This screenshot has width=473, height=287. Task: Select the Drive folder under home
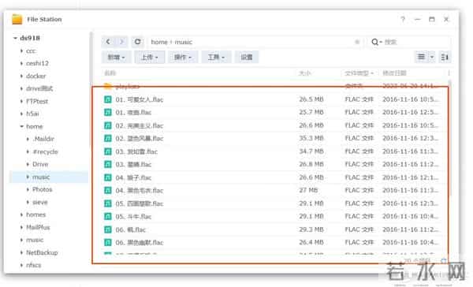(x=40, y=164)
